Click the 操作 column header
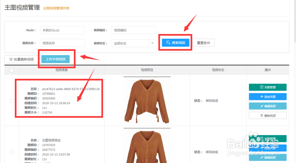 (x=268, y=70)
